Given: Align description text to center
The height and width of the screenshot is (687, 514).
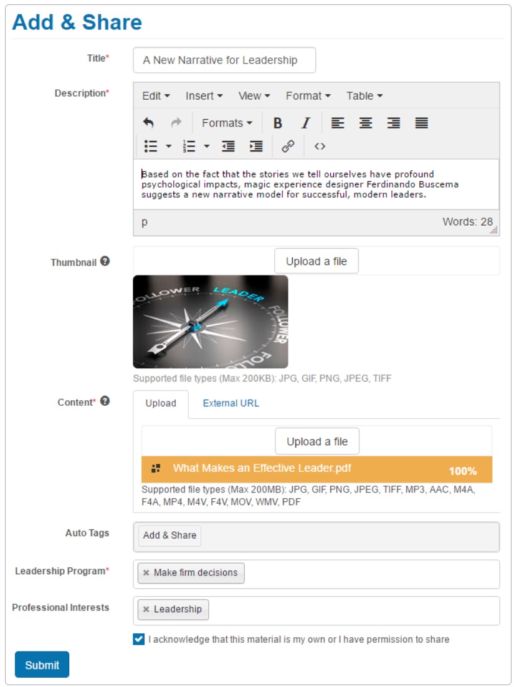Looking at the screenshot, I should click(366, 123).
